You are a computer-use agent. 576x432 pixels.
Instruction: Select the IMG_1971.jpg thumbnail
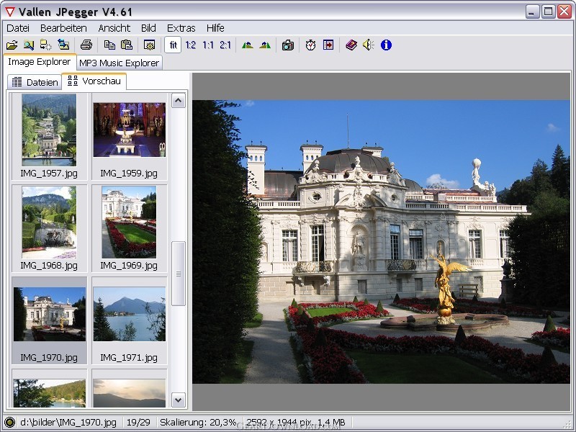[130, 320]
